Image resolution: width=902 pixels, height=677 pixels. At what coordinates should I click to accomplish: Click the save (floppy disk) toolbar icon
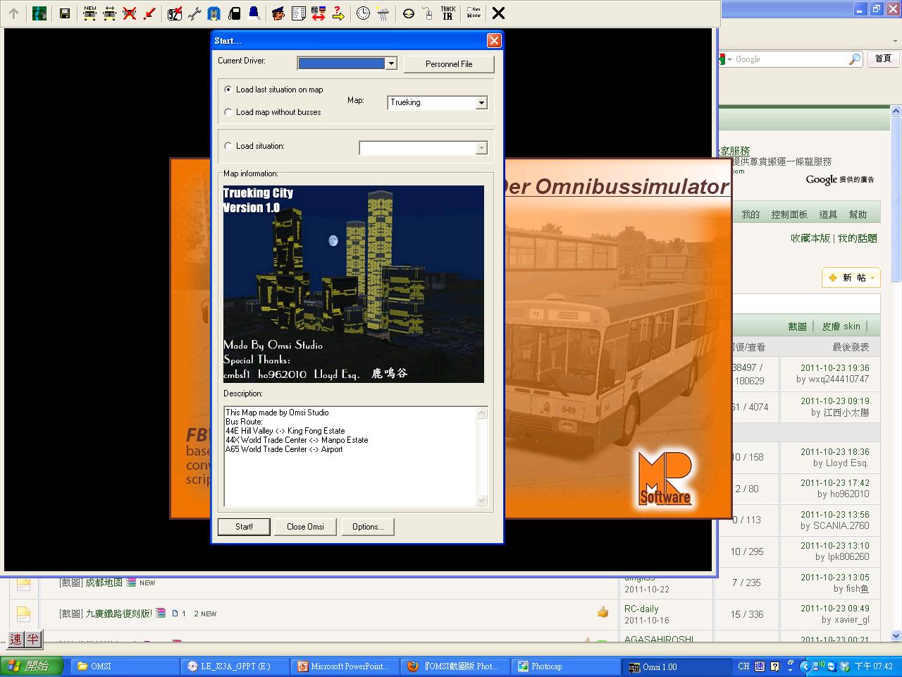[65, 13]
